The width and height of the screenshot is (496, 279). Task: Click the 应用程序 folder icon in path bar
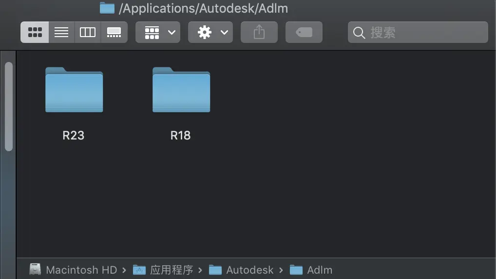tap(139, 270)
